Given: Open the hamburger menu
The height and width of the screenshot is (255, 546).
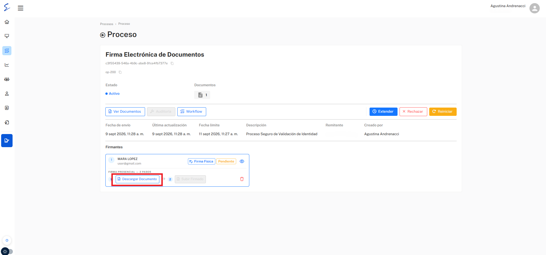Looking at the screenshot, I should click(21, 8).
